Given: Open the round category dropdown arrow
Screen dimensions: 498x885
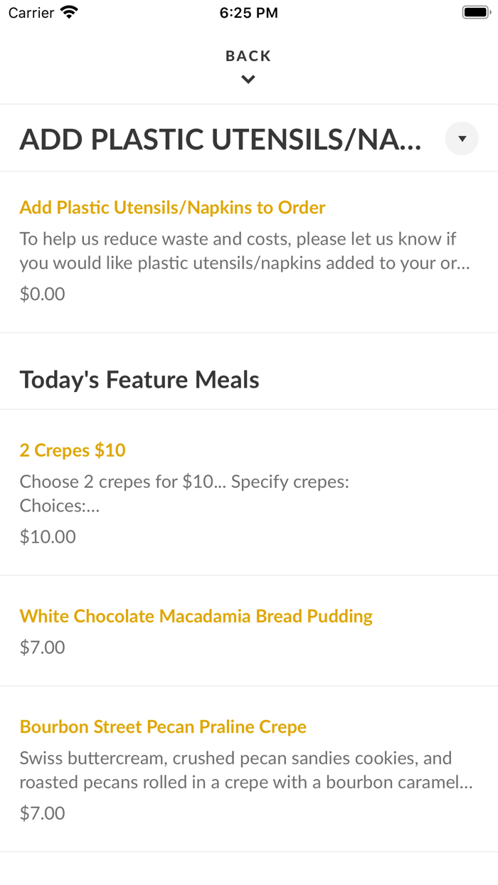Looking at the screenshot, I should coord(462,139).
